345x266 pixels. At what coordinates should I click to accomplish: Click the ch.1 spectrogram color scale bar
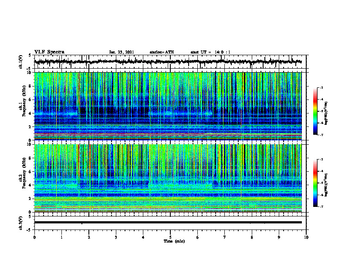coord(315,111)
